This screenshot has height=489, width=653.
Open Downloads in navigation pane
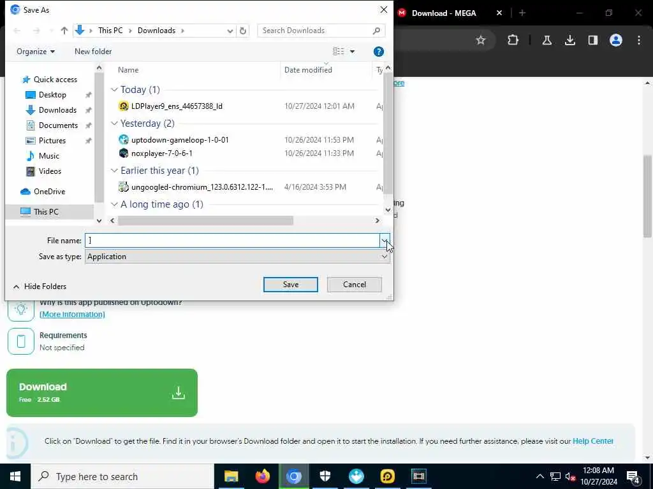(x=57, y=110)
